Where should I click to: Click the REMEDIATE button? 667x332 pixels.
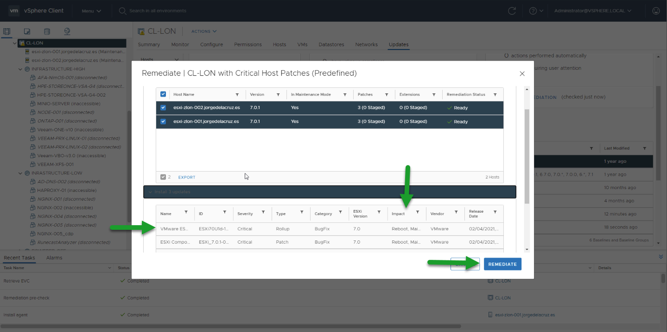tap(502, 264)
